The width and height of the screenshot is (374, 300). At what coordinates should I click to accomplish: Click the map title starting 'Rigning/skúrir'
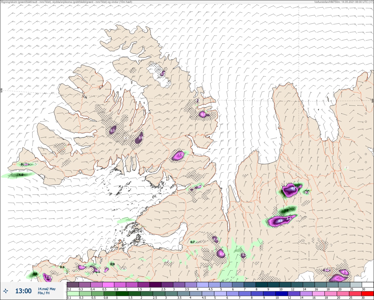(66, 2)
